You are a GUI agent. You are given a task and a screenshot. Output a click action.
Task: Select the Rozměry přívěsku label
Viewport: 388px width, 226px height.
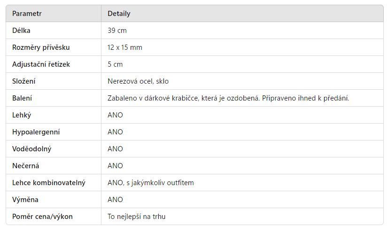click(41, 47)
